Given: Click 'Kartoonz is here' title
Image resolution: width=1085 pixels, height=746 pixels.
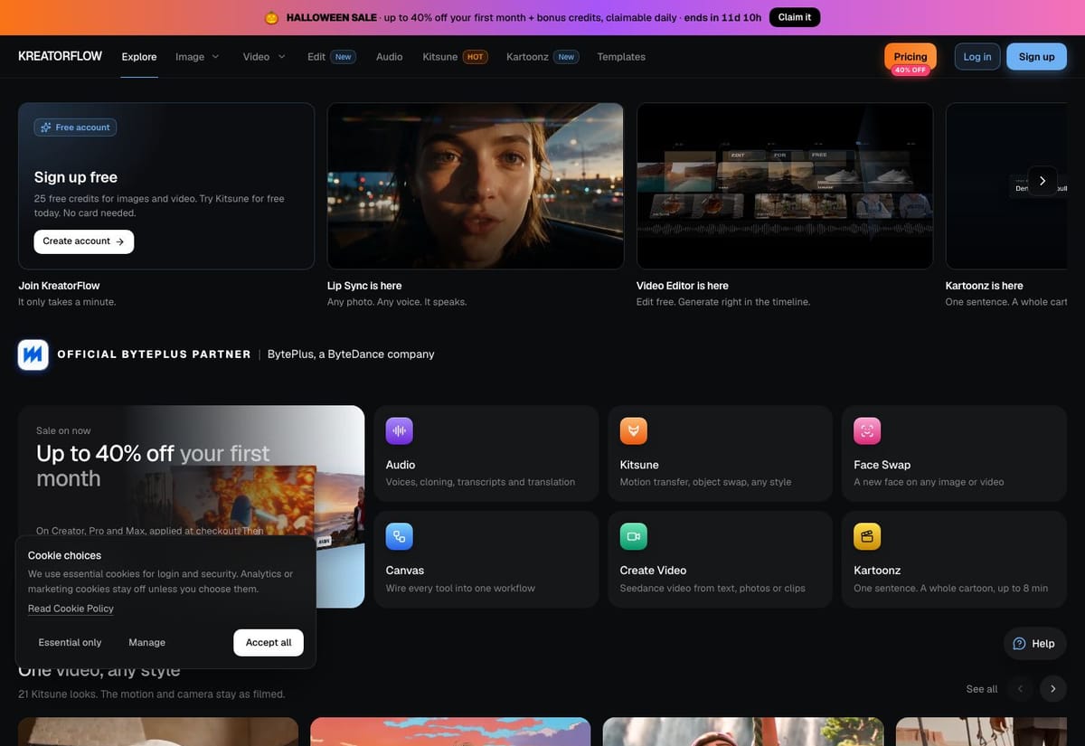Looking at the screenshot, I should pyautogui.click(x=985, y=286).
